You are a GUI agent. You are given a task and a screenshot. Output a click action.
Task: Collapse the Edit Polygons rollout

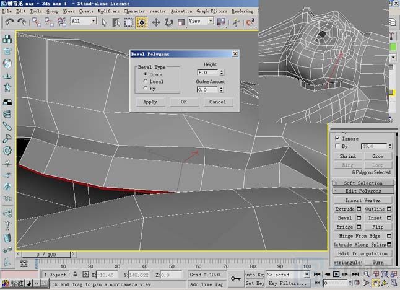[x=363, y=191]
